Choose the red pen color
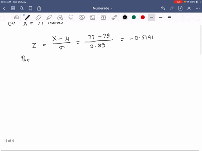 pyautogui.click(x=143, y=17)
